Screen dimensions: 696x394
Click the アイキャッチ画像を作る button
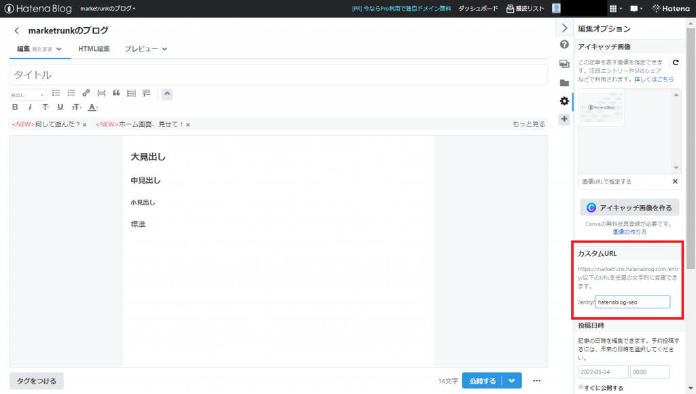[629, 208]
